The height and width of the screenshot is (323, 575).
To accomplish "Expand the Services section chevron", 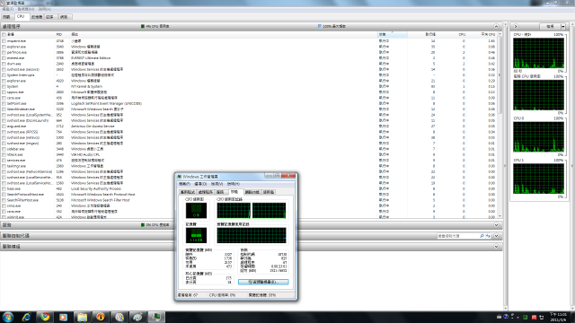I will tap(496, 225).
